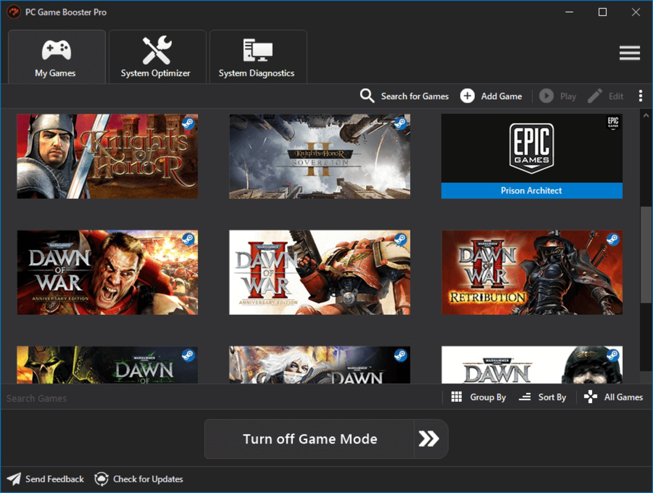Click the Check for Updates icon
Image resolution: width=653 pixels, height=493 pixels.
(x=100, y=479)
